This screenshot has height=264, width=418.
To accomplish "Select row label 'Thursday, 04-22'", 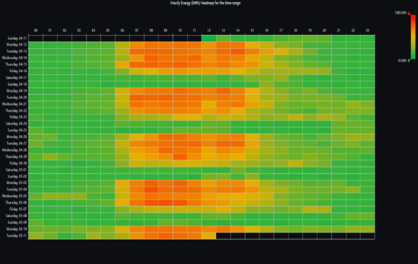I will click(x=16, y=111).
